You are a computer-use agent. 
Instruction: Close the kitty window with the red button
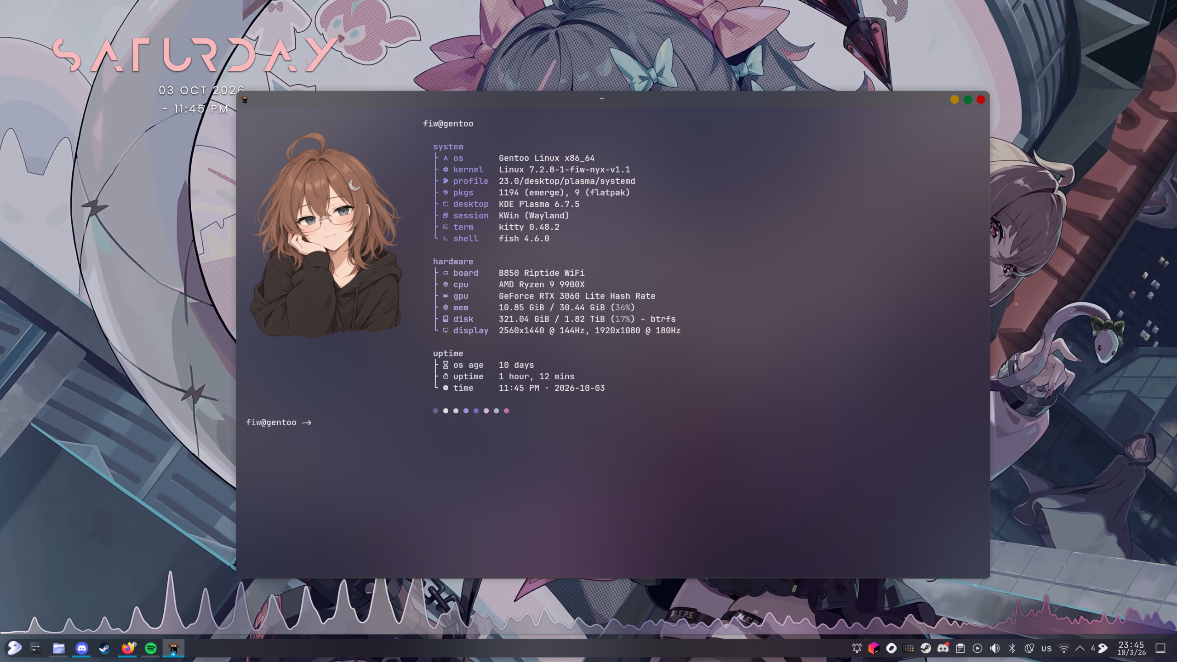tap(981, 99)
